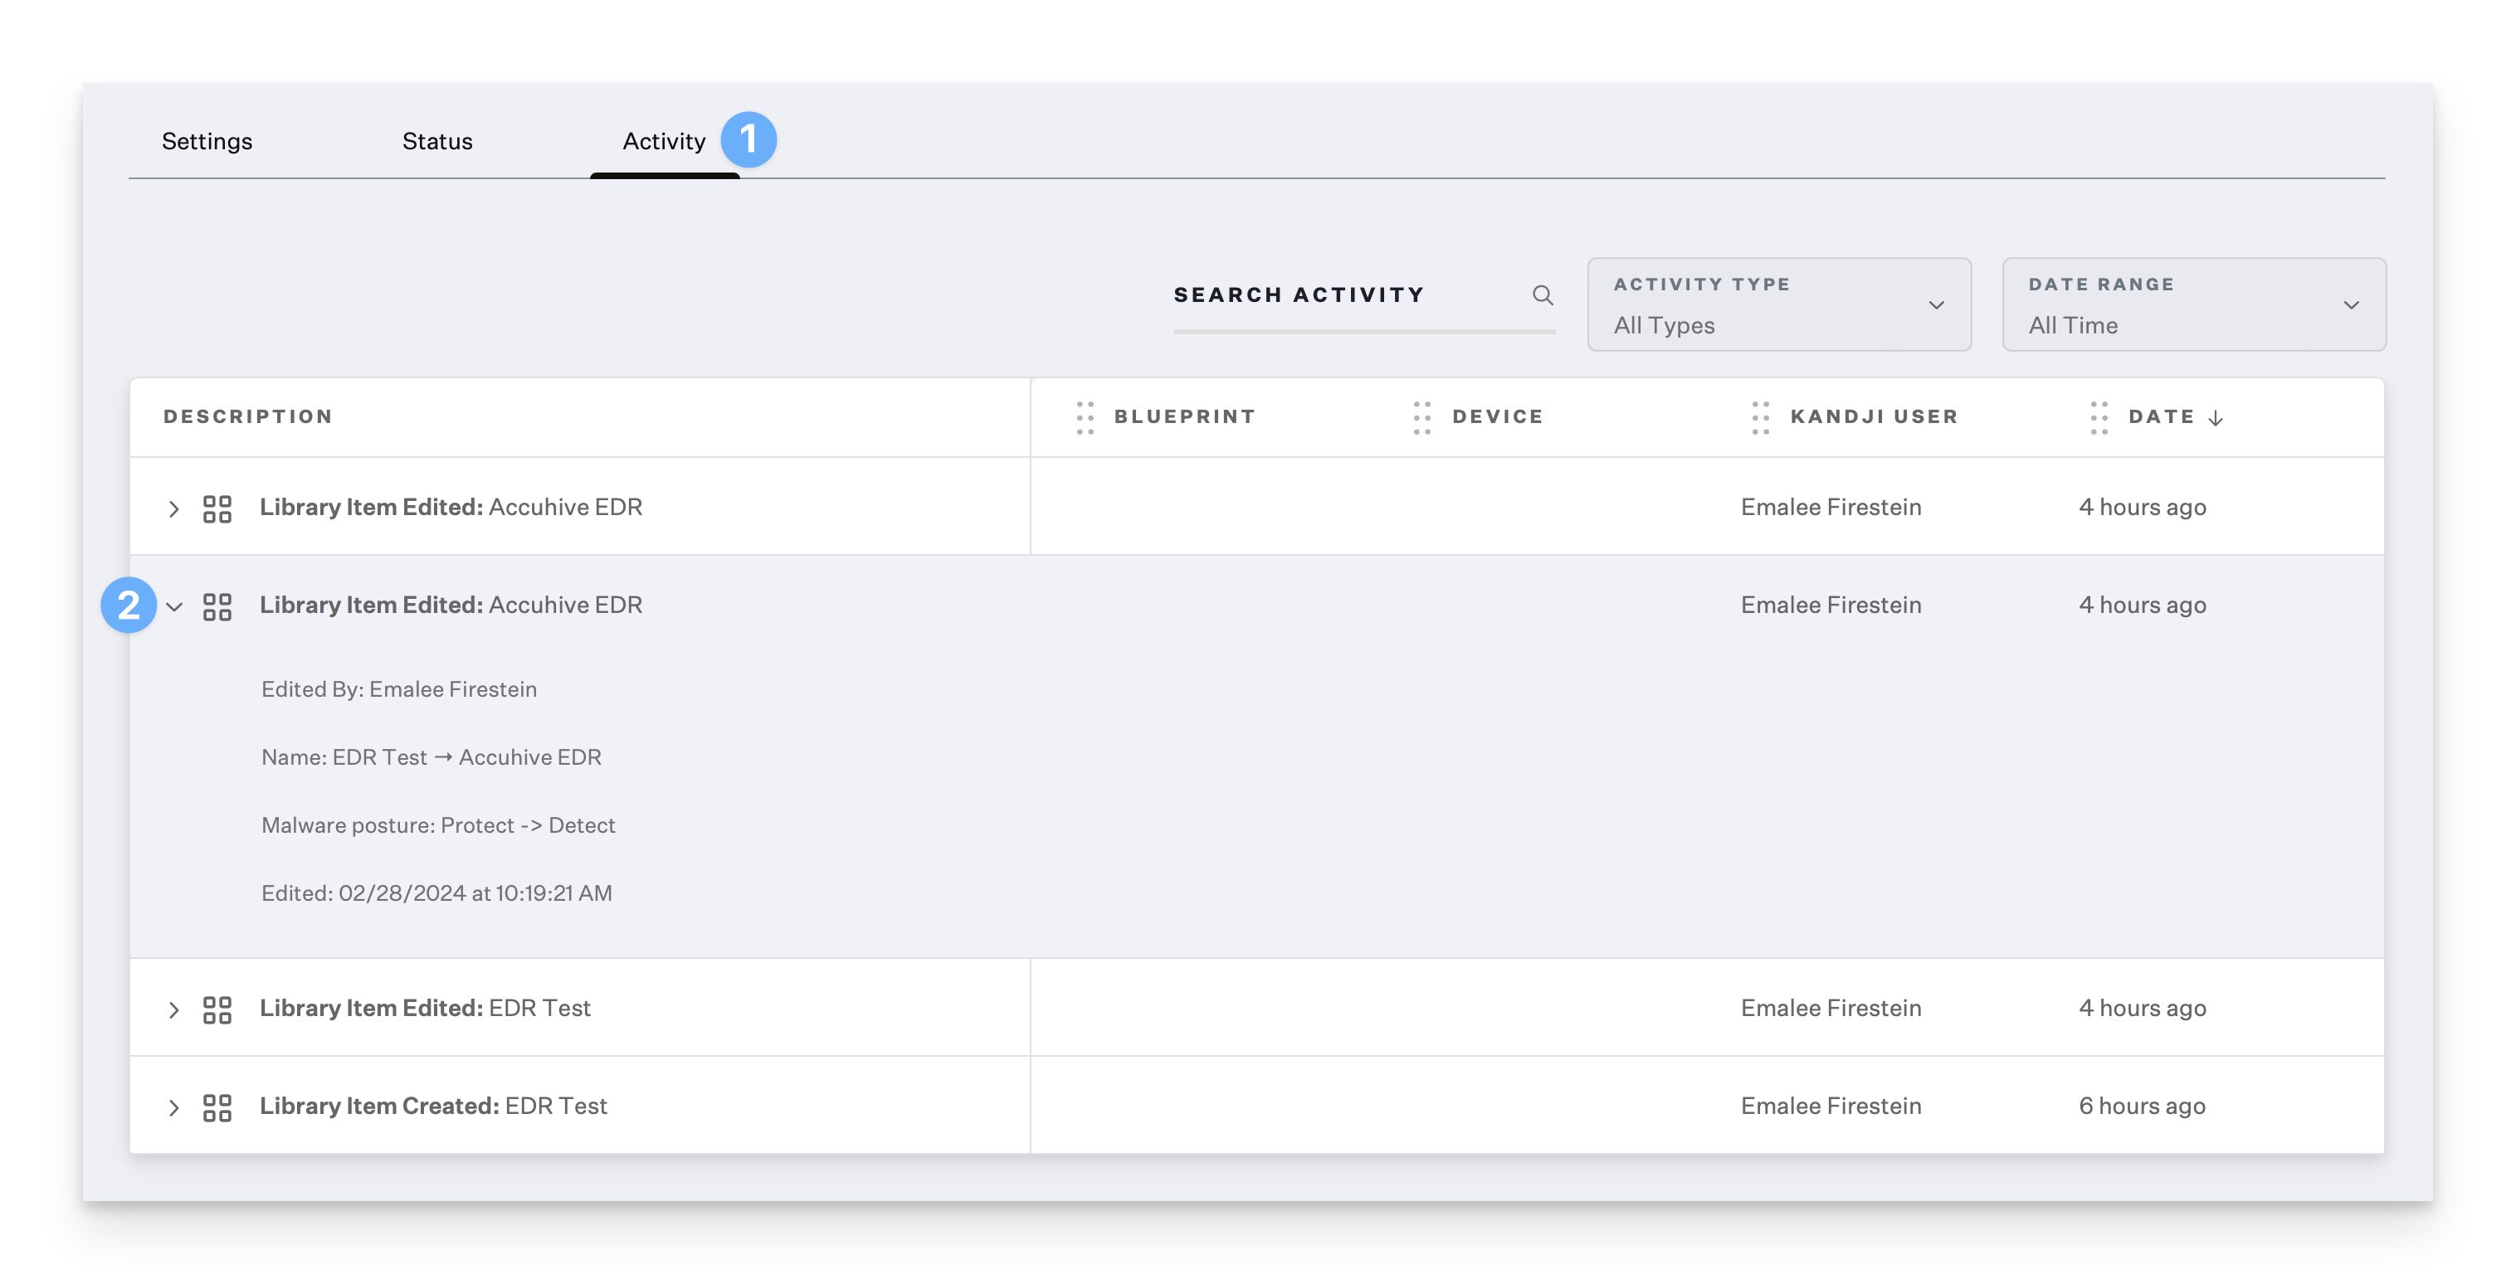Click Kandji User column drag handle
This screenshot has width=2516, height=1284.
pos(1760,418)
